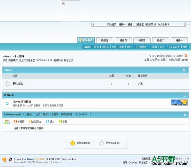191x167 pixels.
Task: Open the RSS feed orange icon
Action: pos(186,56)
